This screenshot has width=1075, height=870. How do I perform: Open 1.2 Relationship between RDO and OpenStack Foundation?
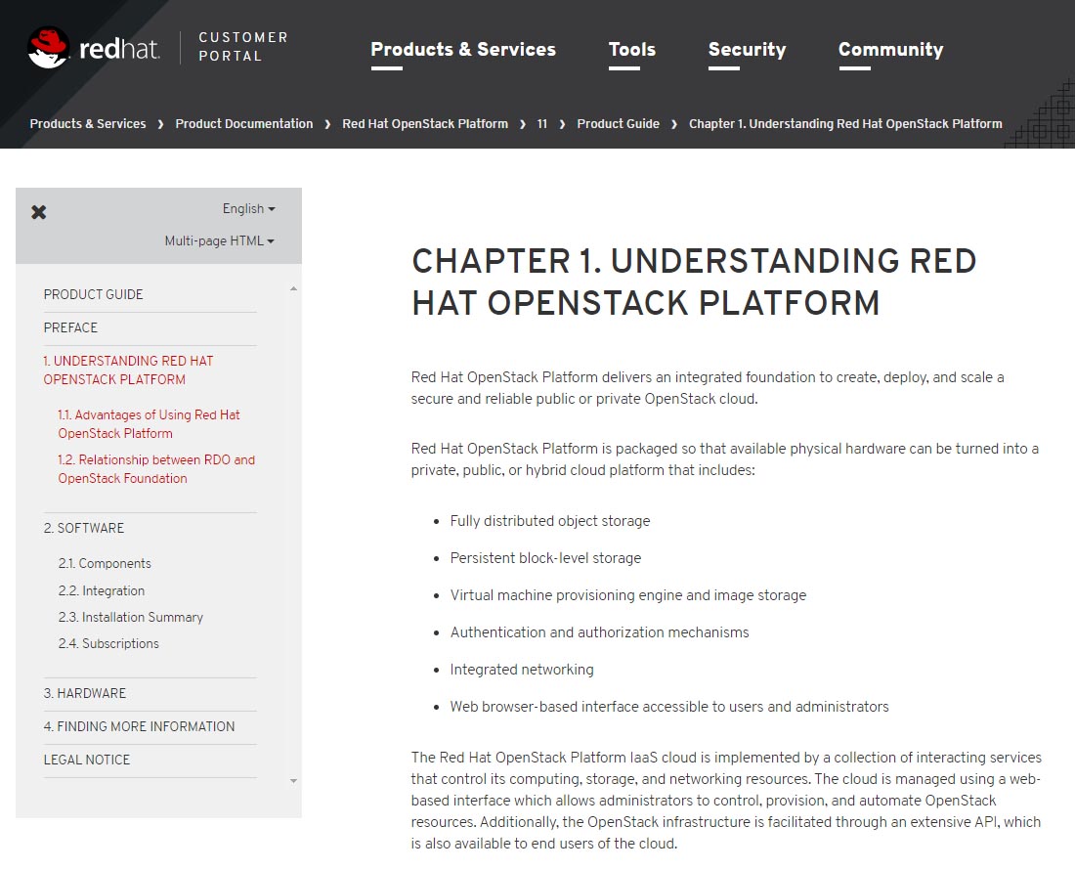156,468
